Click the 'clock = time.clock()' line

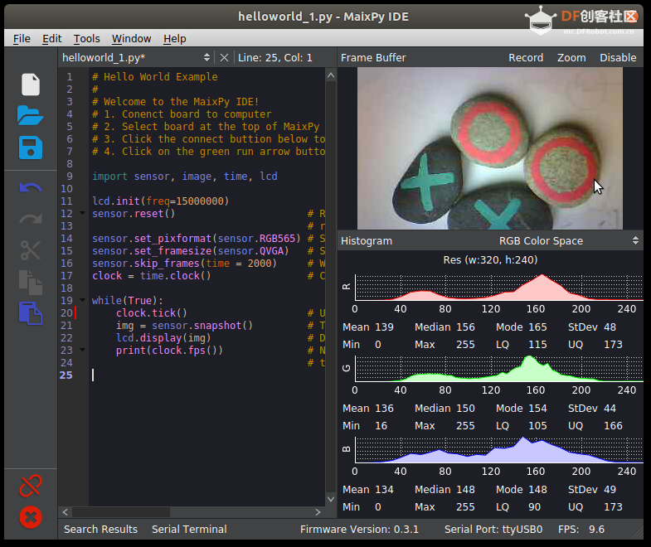click(x=151, y=276)
